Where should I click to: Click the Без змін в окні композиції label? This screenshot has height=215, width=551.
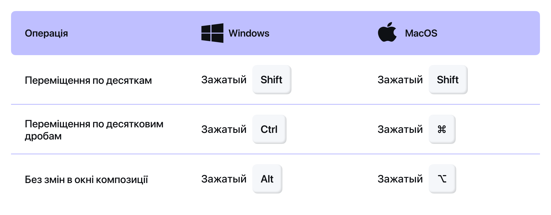point(86,179)
